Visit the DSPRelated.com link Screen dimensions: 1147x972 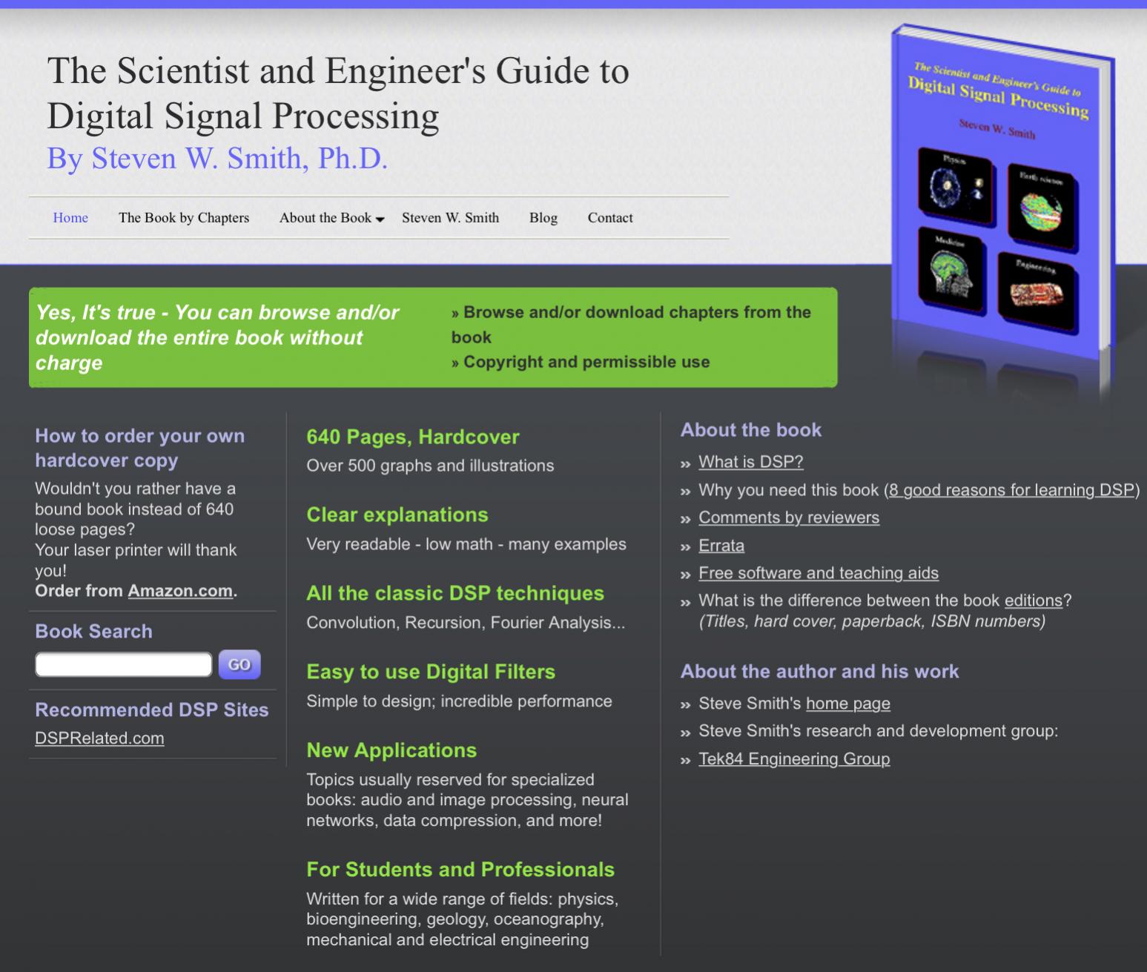tap(99, 738)
